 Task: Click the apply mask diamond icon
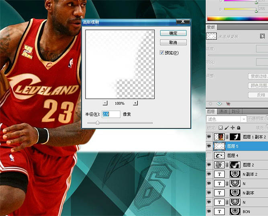(x=219, y=104)
